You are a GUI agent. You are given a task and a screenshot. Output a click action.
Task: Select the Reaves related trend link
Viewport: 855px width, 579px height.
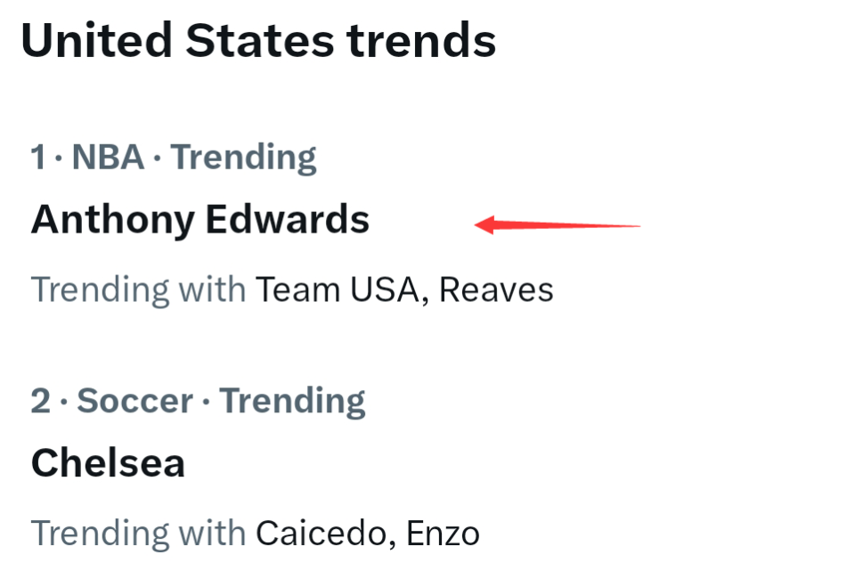click(x=496, y=289)
